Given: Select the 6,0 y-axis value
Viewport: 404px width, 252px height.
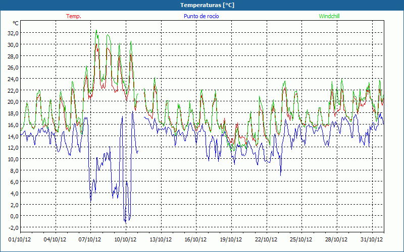Looking at the screenshot, I should (15, 182).
